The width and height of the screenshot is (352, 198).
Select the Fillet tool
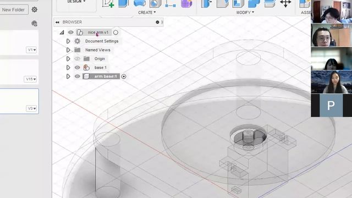pyautogui.click(x=222, y=4)
